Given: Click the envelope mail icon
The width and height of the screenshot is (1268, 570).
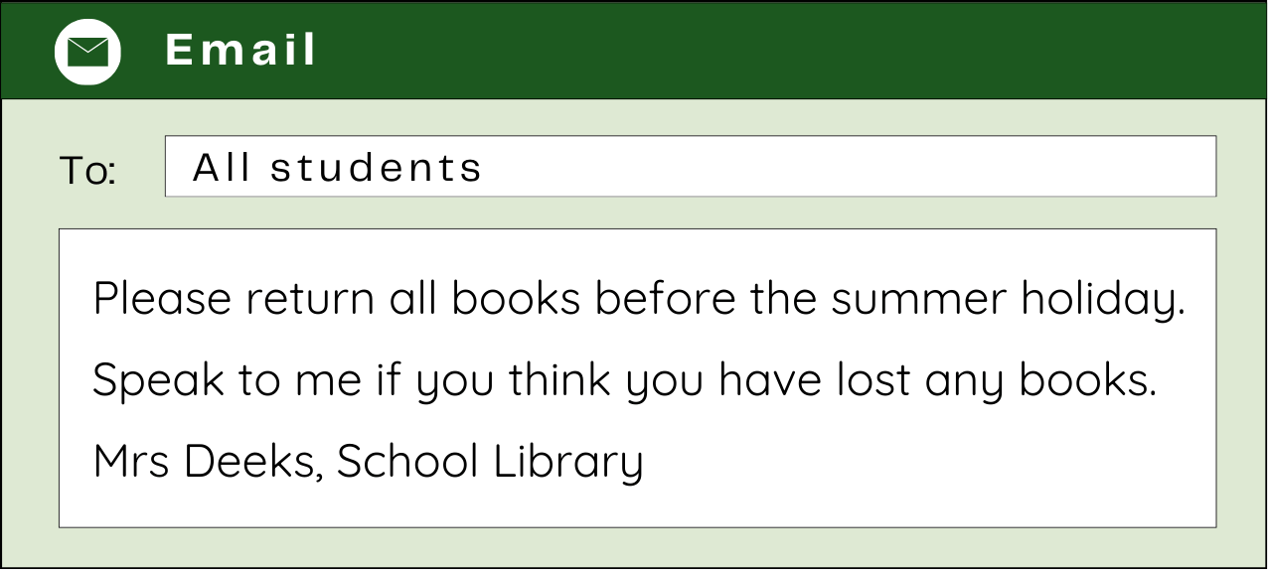Looking at the screenshot, I should [x=87, y=52].
